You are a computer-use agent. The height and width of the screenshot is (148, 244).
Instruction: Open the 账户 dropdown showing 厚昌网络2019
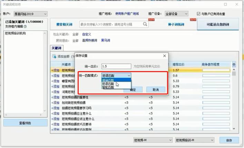click(30, 14)
